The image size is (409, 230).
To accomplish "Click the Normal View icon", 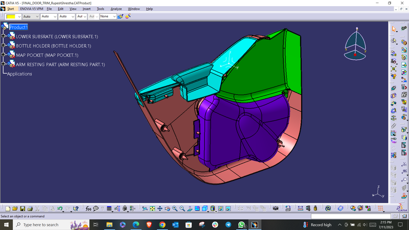I will (x=190, y=209).
